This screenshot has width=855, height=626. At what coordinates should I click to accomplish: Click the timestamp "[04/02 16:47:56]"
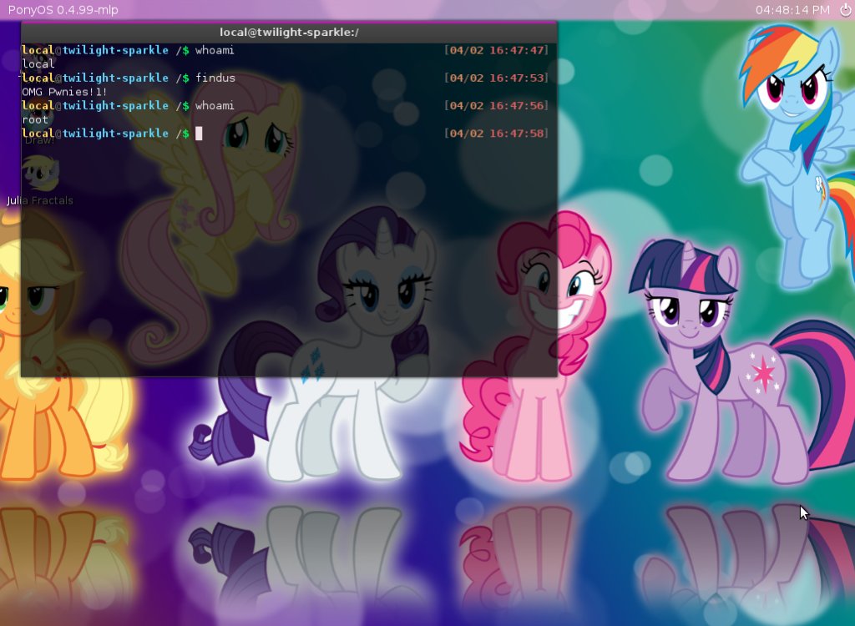pos(496,105)
